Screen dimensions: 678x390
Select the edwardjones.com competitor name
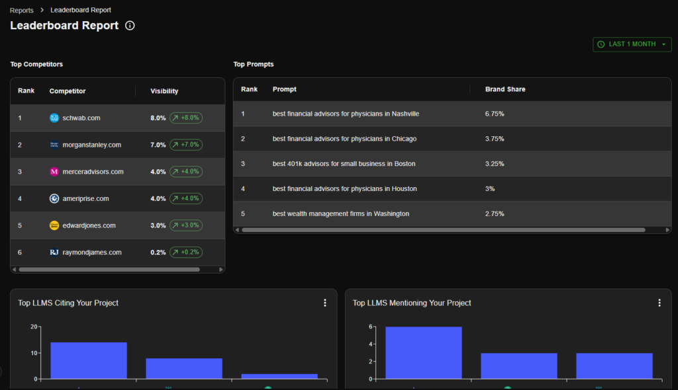pos(89,225)
